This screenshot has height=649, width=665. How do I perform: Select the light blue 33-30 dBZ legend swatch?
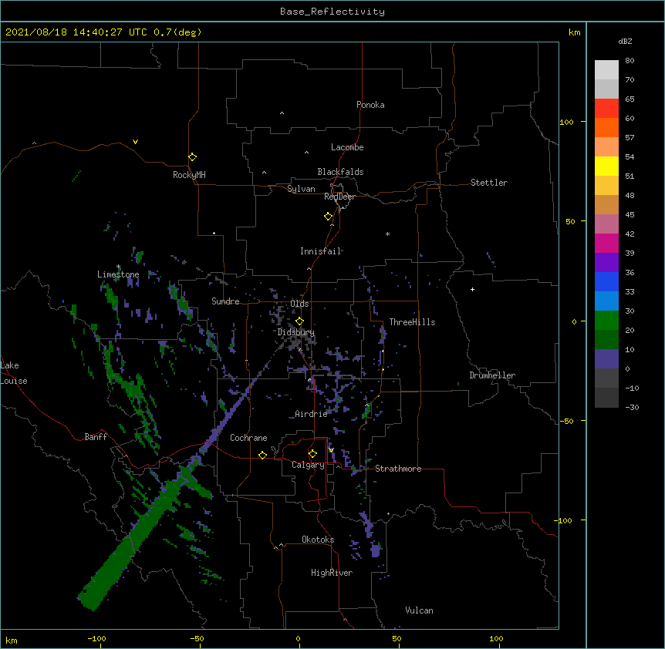pyautogui.click(x=606, y=301)
